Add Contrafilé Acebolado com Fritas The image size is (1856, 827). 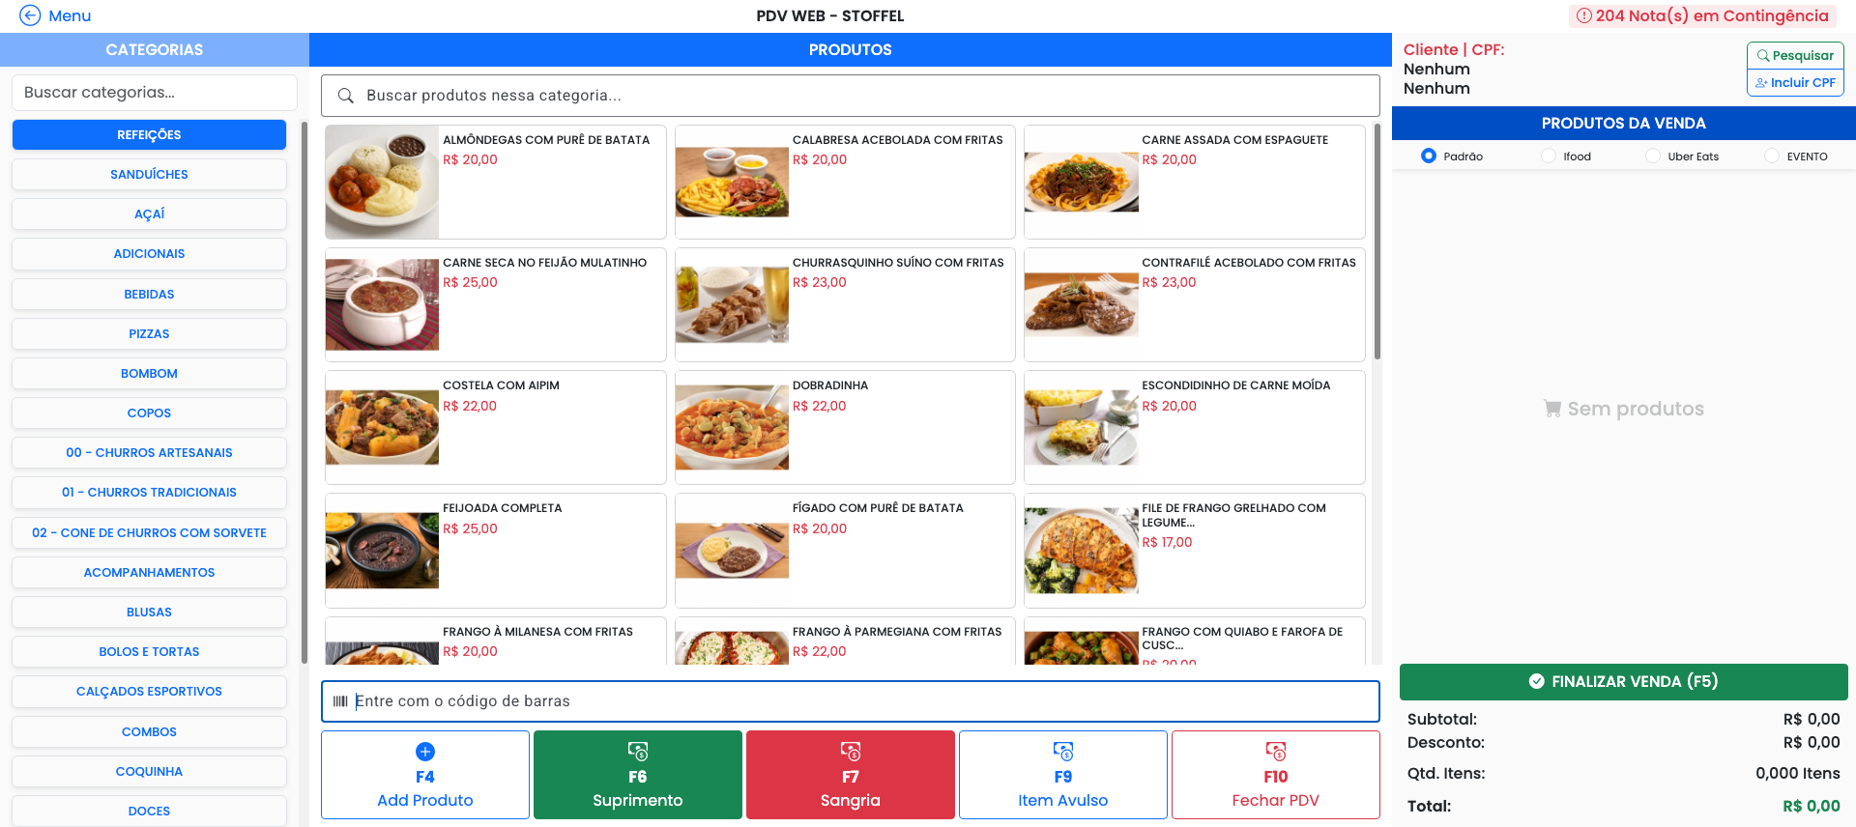point(1195,304)
